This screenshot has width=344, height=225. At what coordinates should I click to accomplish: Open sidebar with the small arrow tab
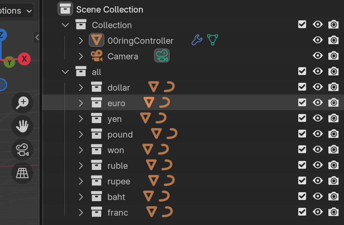coord(37,37)
